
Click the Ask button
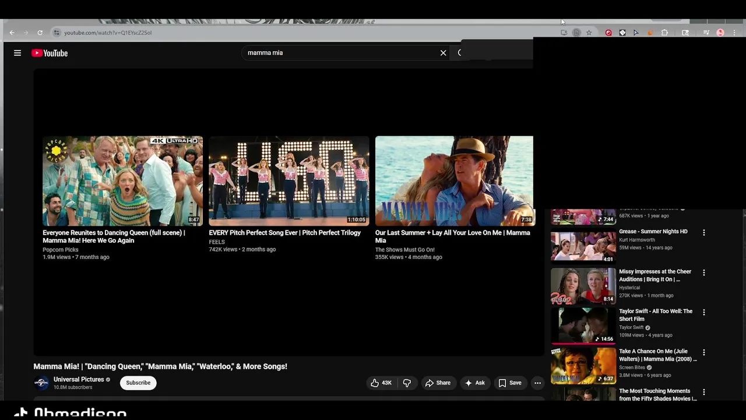[x=474, y=383]
